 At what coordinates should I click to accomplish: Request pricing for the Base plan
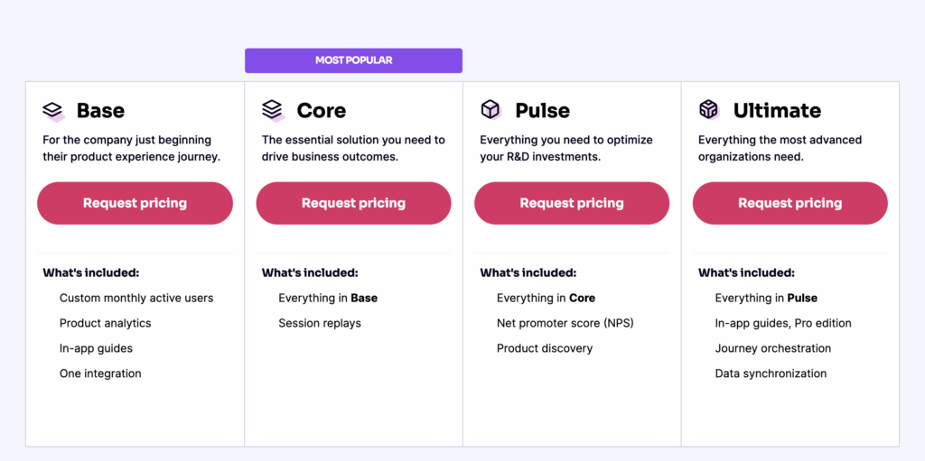click(x=135, y=203)
